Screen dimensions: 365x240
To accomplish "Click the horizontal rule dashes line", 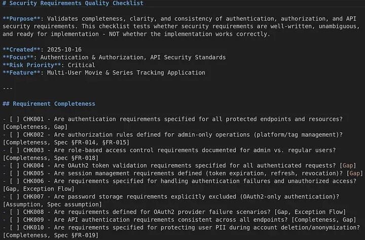I will click(8, 88).
